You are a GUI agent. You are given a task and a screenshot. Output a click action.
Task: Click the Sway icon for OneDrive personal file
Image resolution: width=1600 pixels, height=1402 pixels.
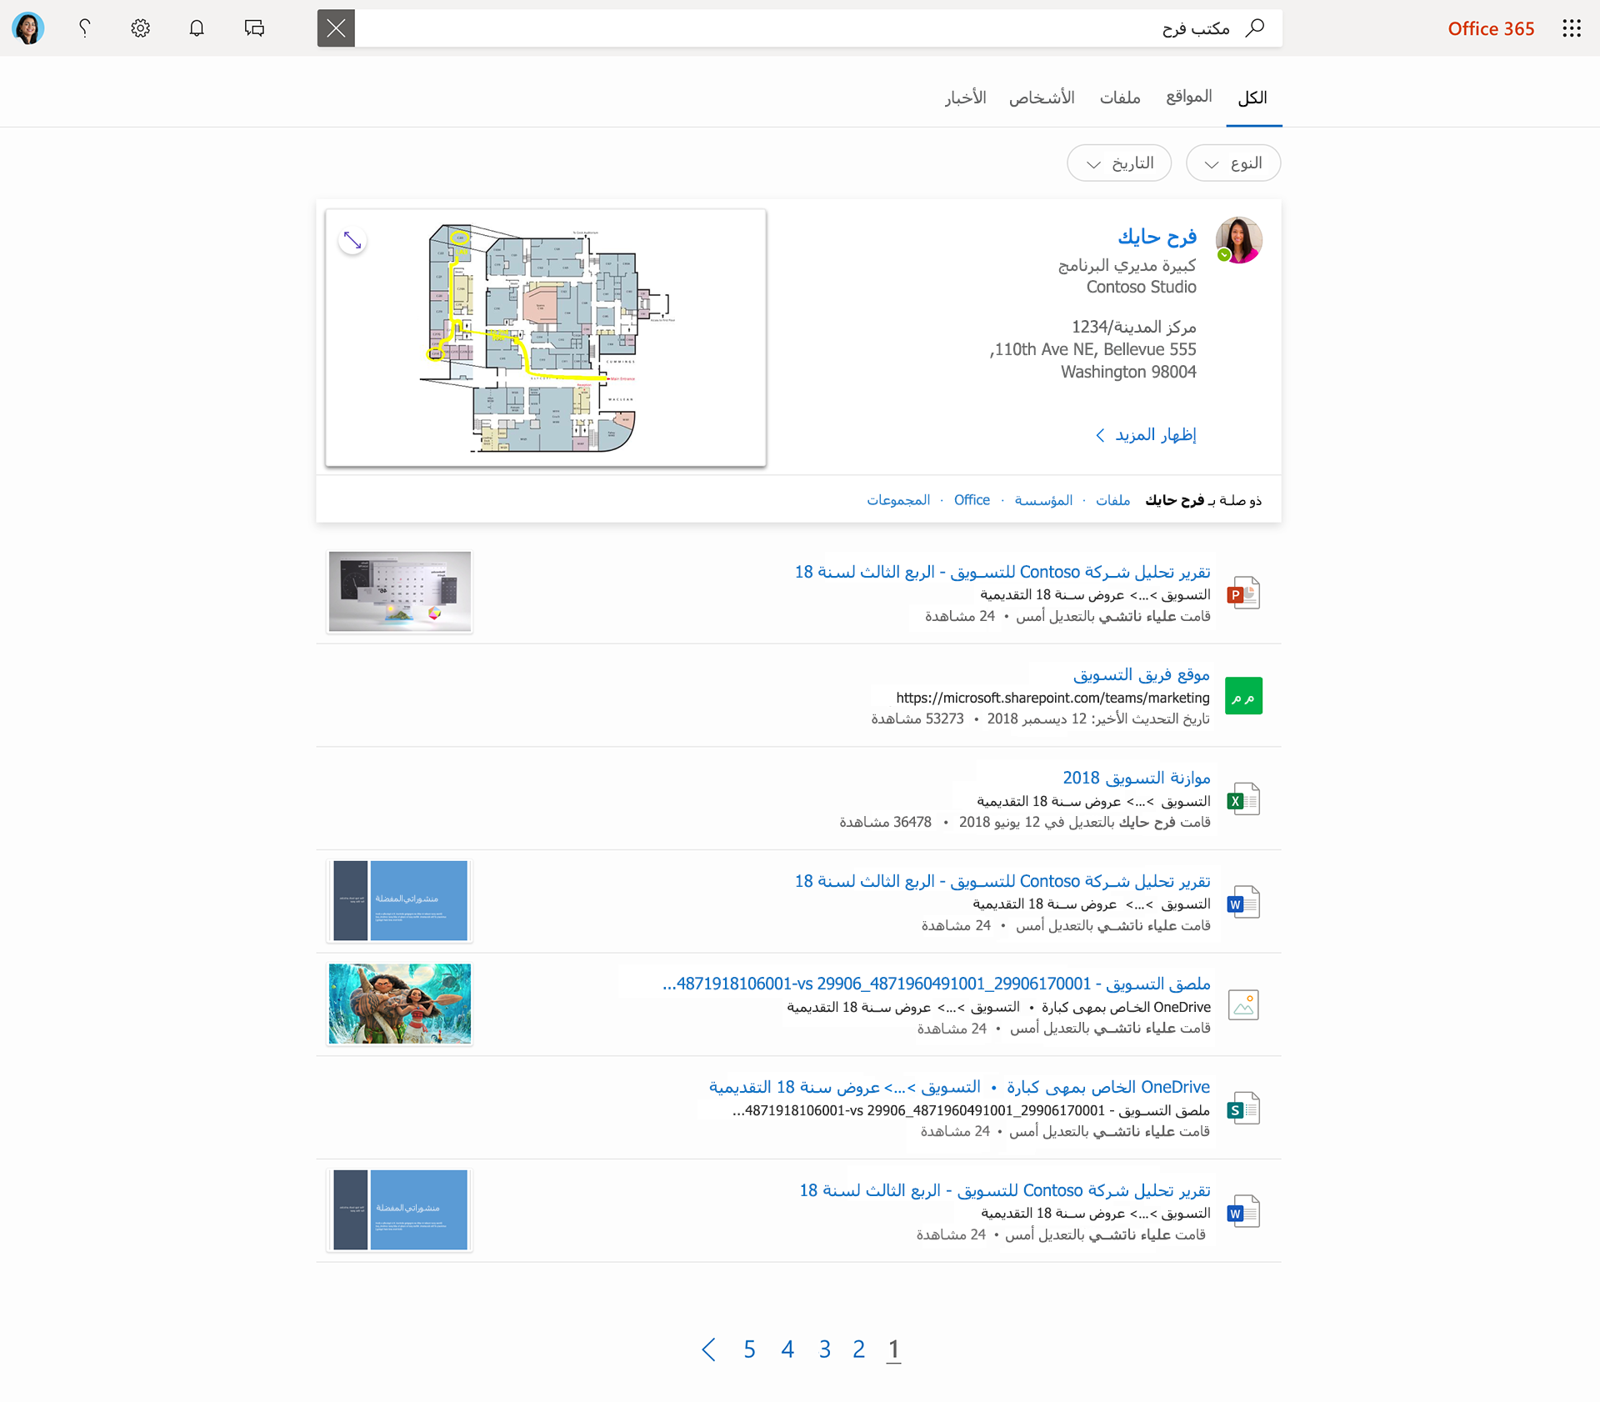click(1241, 1108)
